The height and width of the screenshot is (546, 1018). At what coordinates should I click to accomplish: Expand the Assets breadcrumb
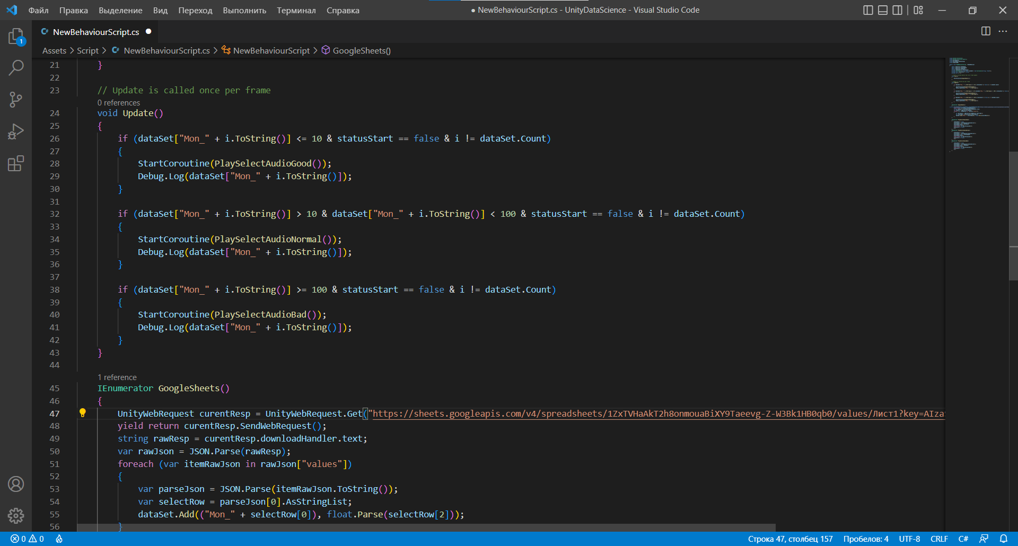pos(54,50)
